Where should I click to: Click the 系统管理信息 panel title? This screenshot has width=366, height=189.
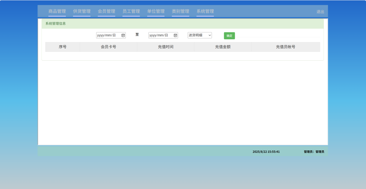pos(55,24)
